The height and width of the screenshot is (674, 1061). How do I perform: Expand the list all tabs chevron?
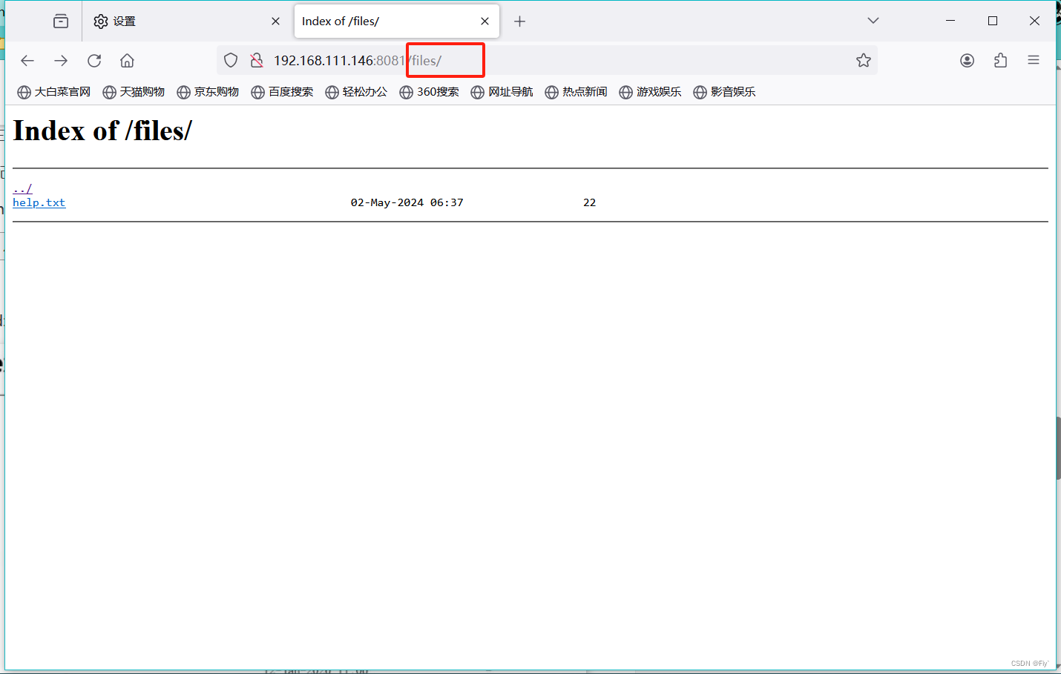tap(873, 21)
